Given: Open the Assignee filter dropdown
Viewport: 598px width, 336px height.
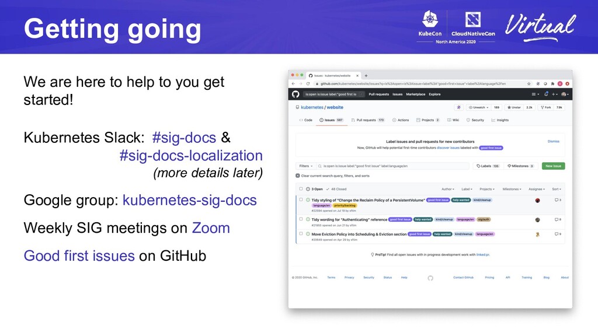Looking at the screenshot, I should [x=537, y=189].
